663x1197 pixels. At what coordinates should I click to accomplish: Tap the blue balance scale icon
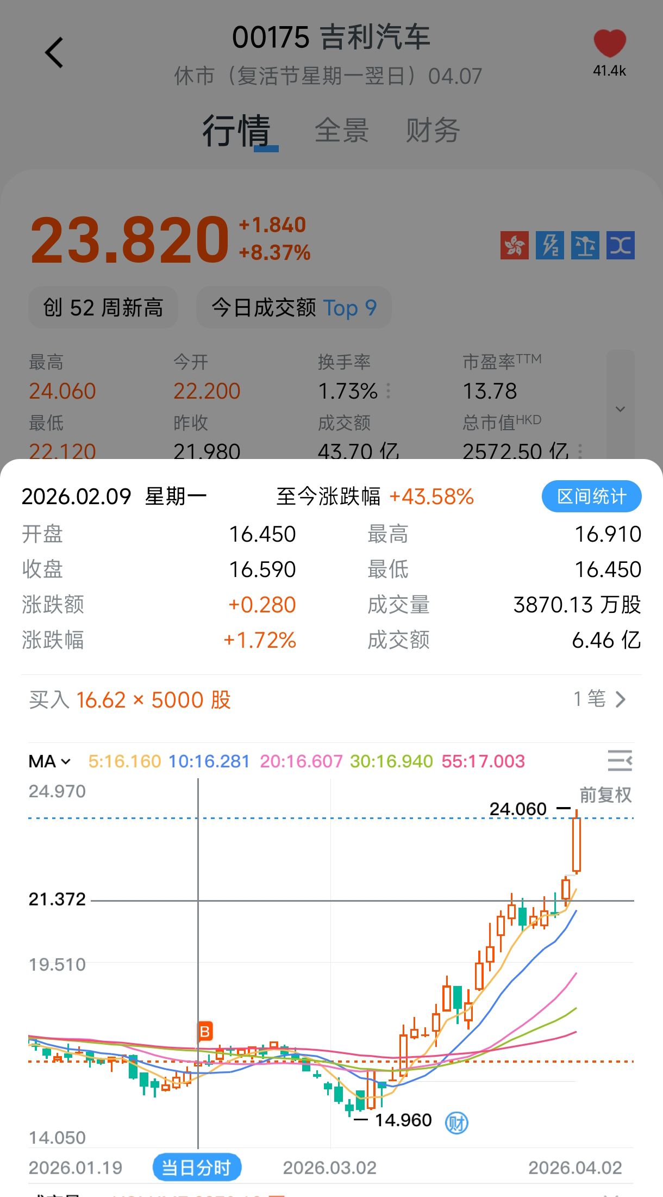click(x=585, y=245)
